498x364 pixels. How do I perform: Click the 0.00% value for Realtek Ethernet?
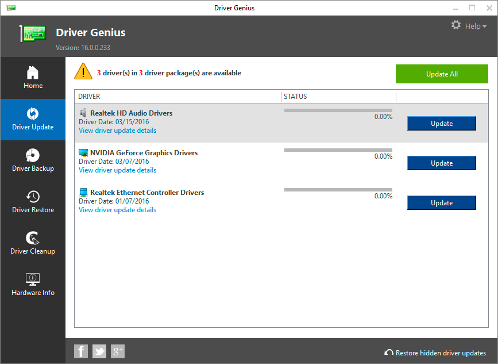click(383, 196)
